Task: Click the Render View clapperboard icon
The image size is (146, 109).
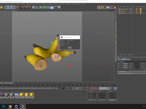Action: coord(21,7)
